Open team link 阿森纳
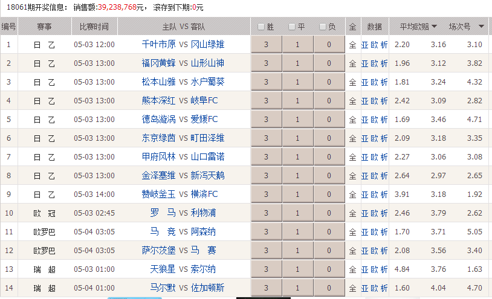 [x=203, y=231]
